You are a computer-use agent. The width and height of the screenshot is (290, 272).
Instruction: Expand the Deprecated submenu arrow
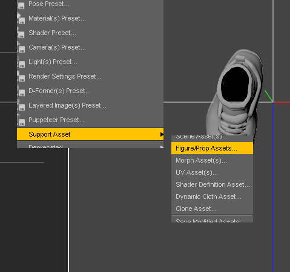[162, 147]
